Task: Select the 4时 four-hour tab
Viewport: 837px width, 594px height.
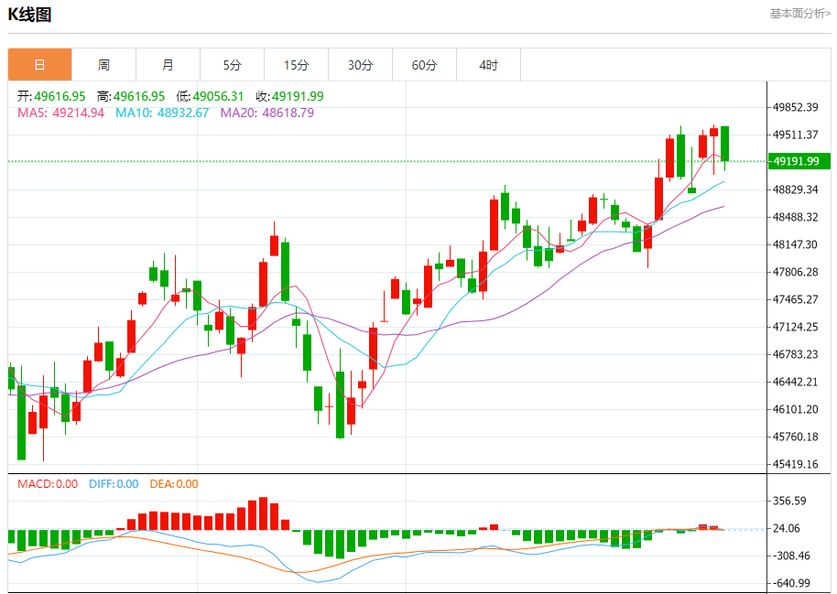Action: tap(488, 65)
